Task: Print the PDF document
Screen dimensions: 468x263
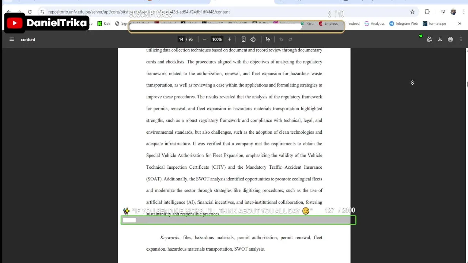Action: point(450,39)
